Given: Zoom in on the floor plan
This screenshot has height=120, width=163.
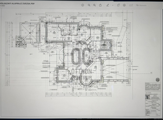Looking at the screenshot, I should click(x=94, y=5).
